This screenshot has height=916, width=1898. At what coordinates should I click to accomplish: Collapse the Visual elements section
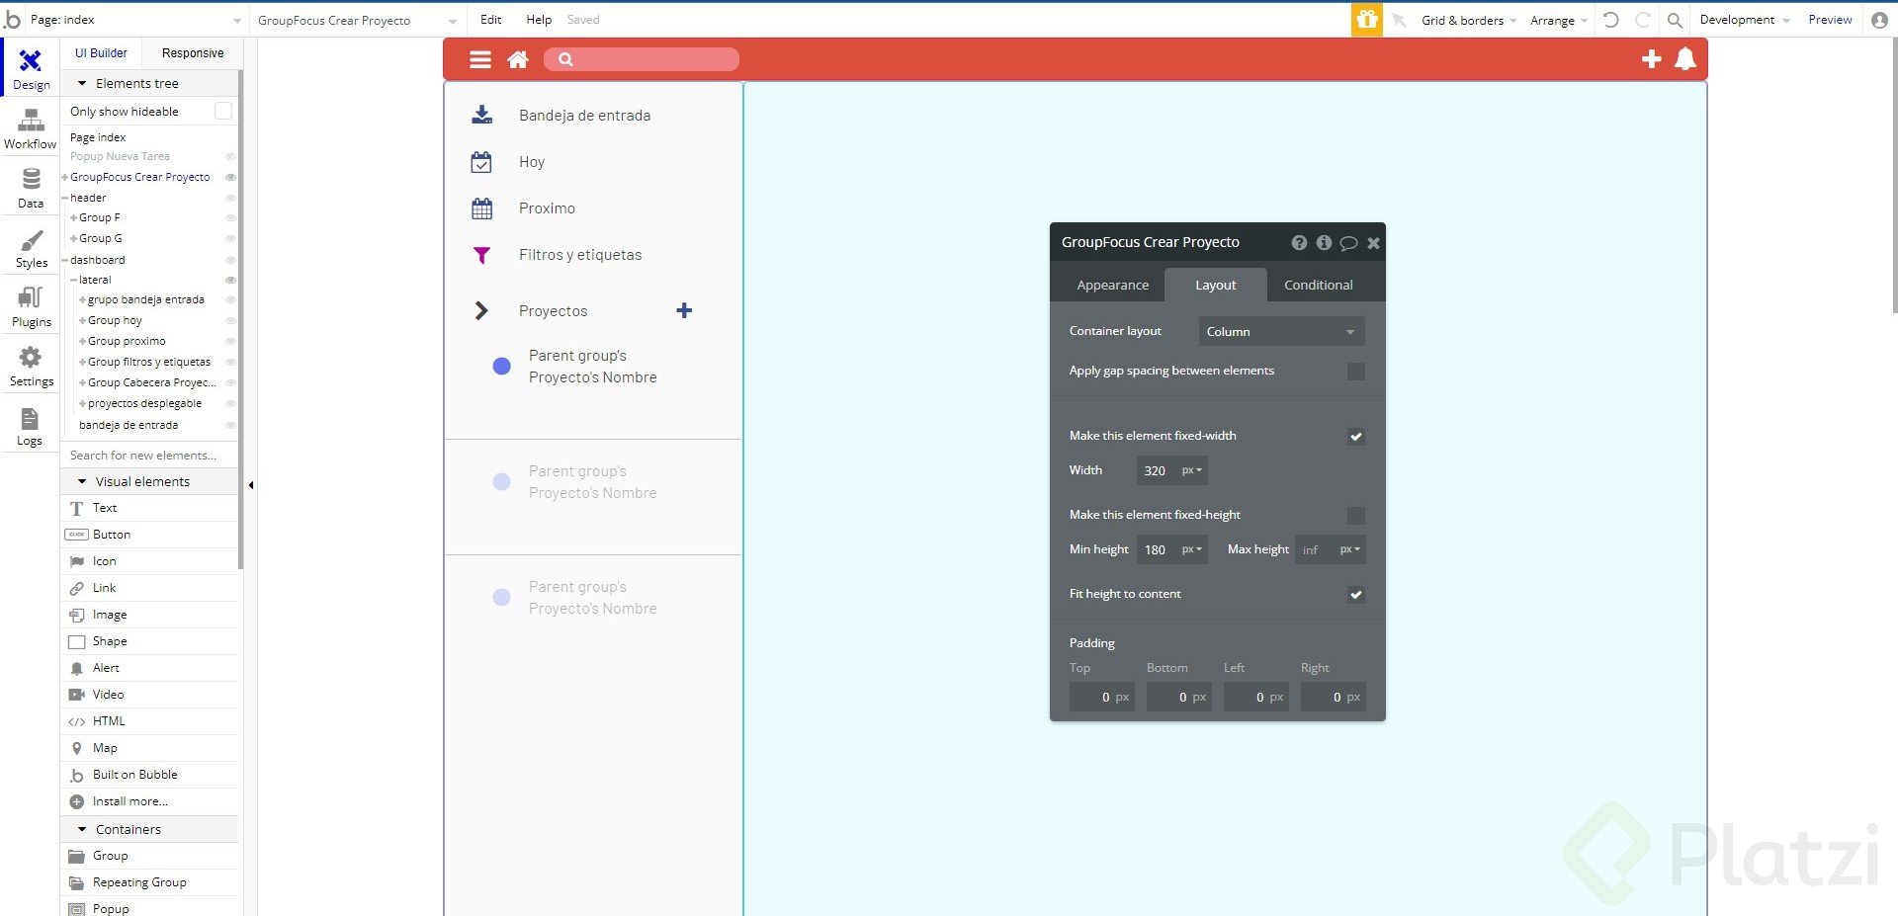coord(82,481)
